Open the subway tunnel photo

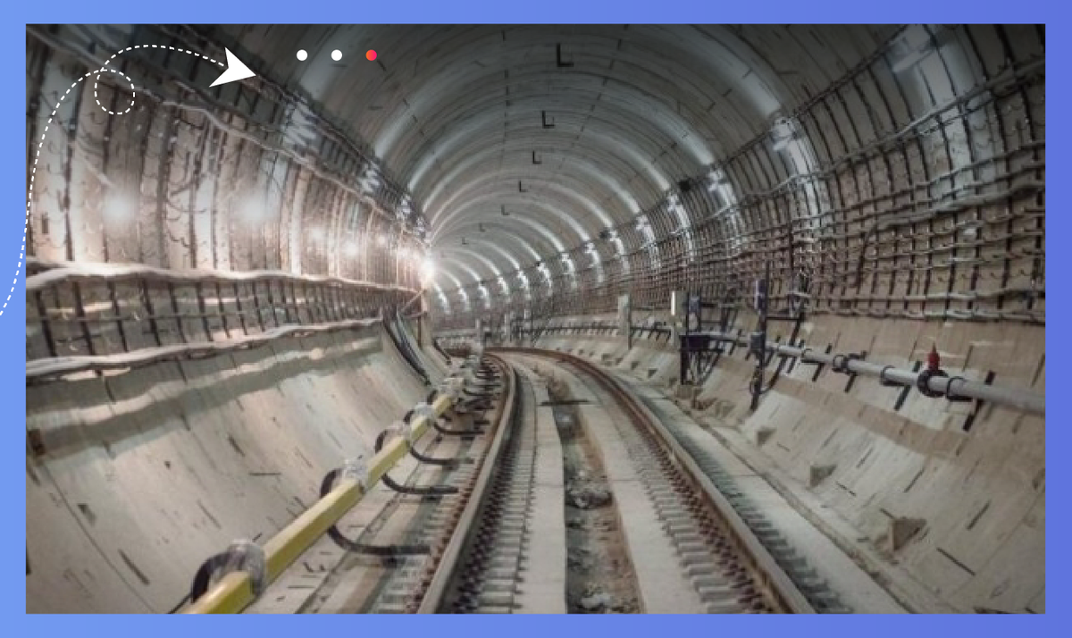coord(535,319)
